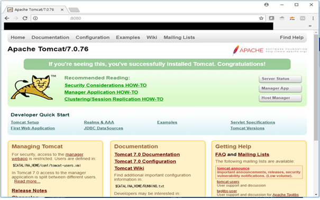
Task: Open a new browser tab
Action: pyautogui.click(x=74, y=10)
